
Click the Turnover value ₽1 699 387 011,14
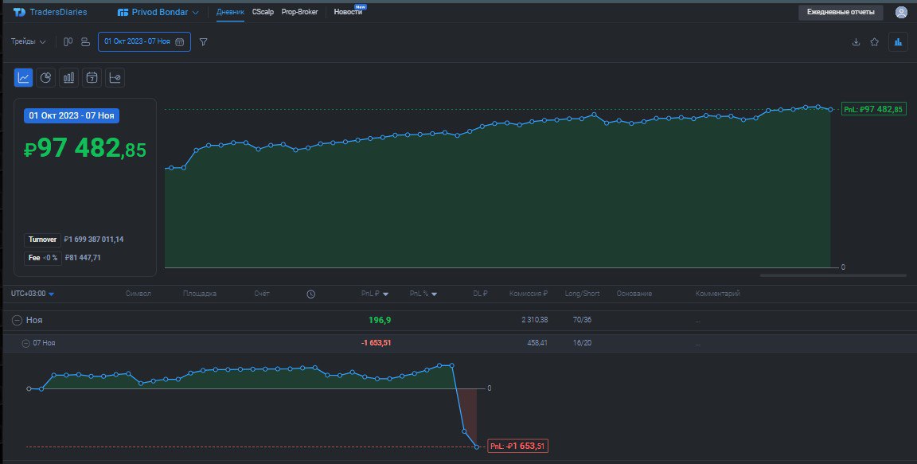pyautogui.click(x=94, y=240)
